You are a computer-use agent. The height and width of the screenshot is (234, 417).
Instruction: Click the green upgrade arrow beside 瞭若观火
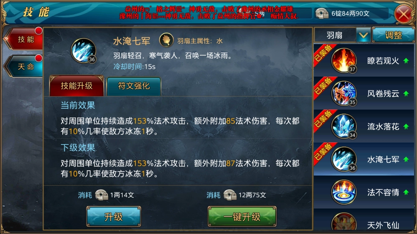(x=406, y=61)
